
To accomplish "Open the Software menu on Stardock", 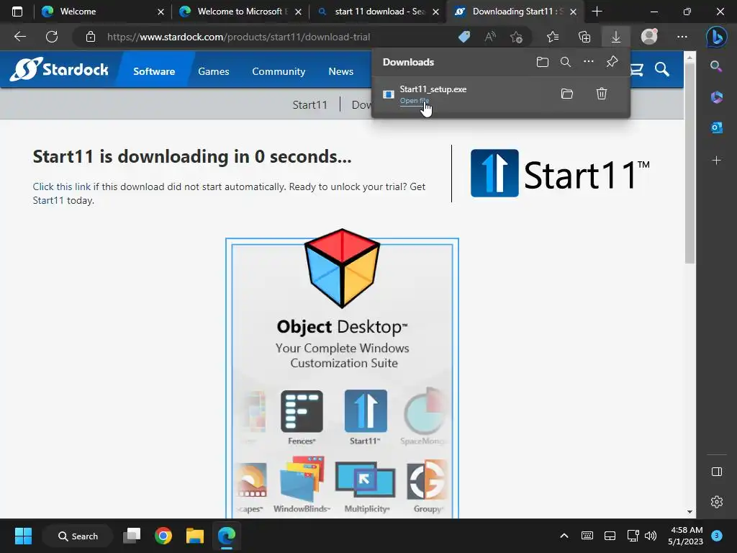I will (154, 71).
